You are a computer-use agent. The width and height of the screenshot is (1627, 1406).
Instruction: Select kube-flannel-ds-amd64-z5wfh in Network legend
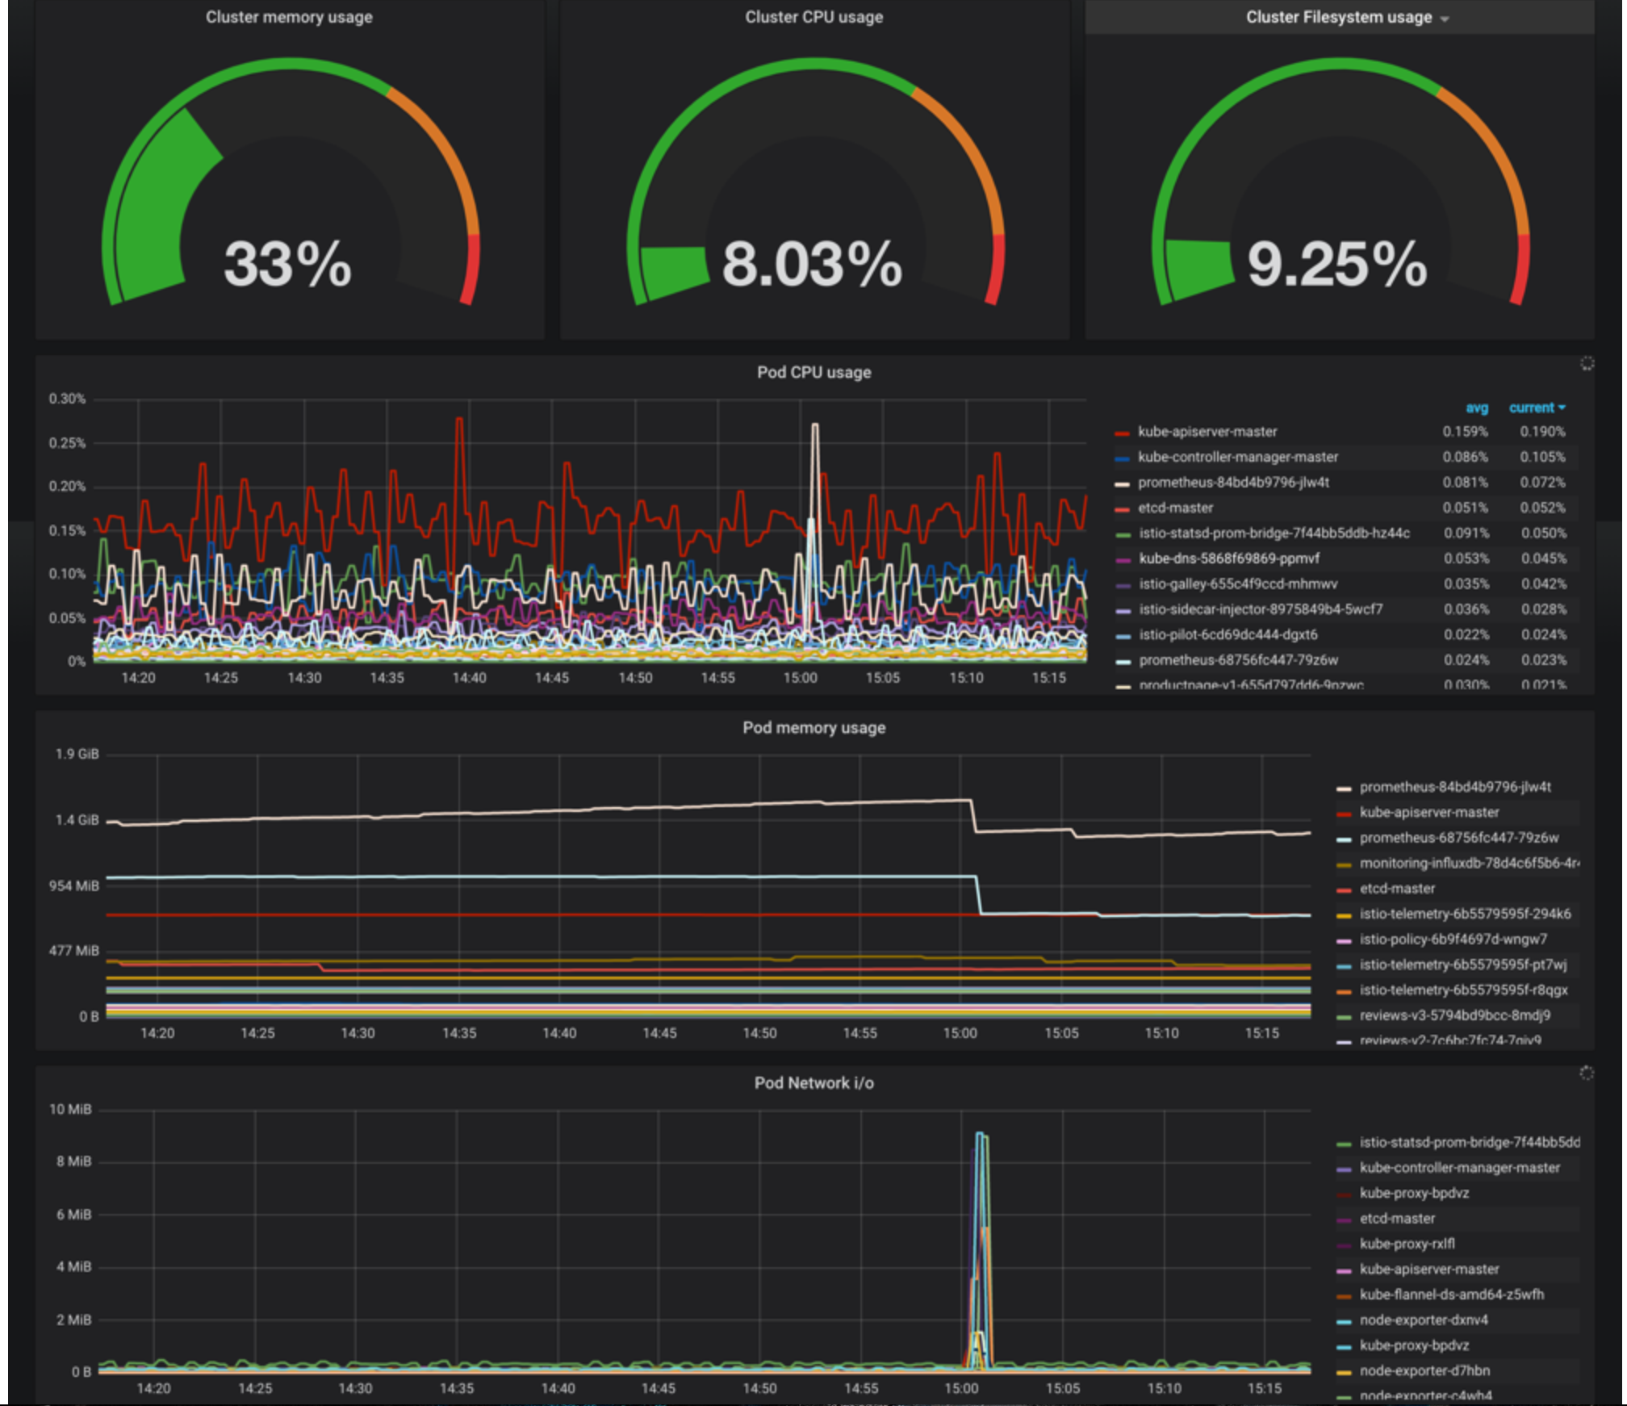point(1451,1295)
